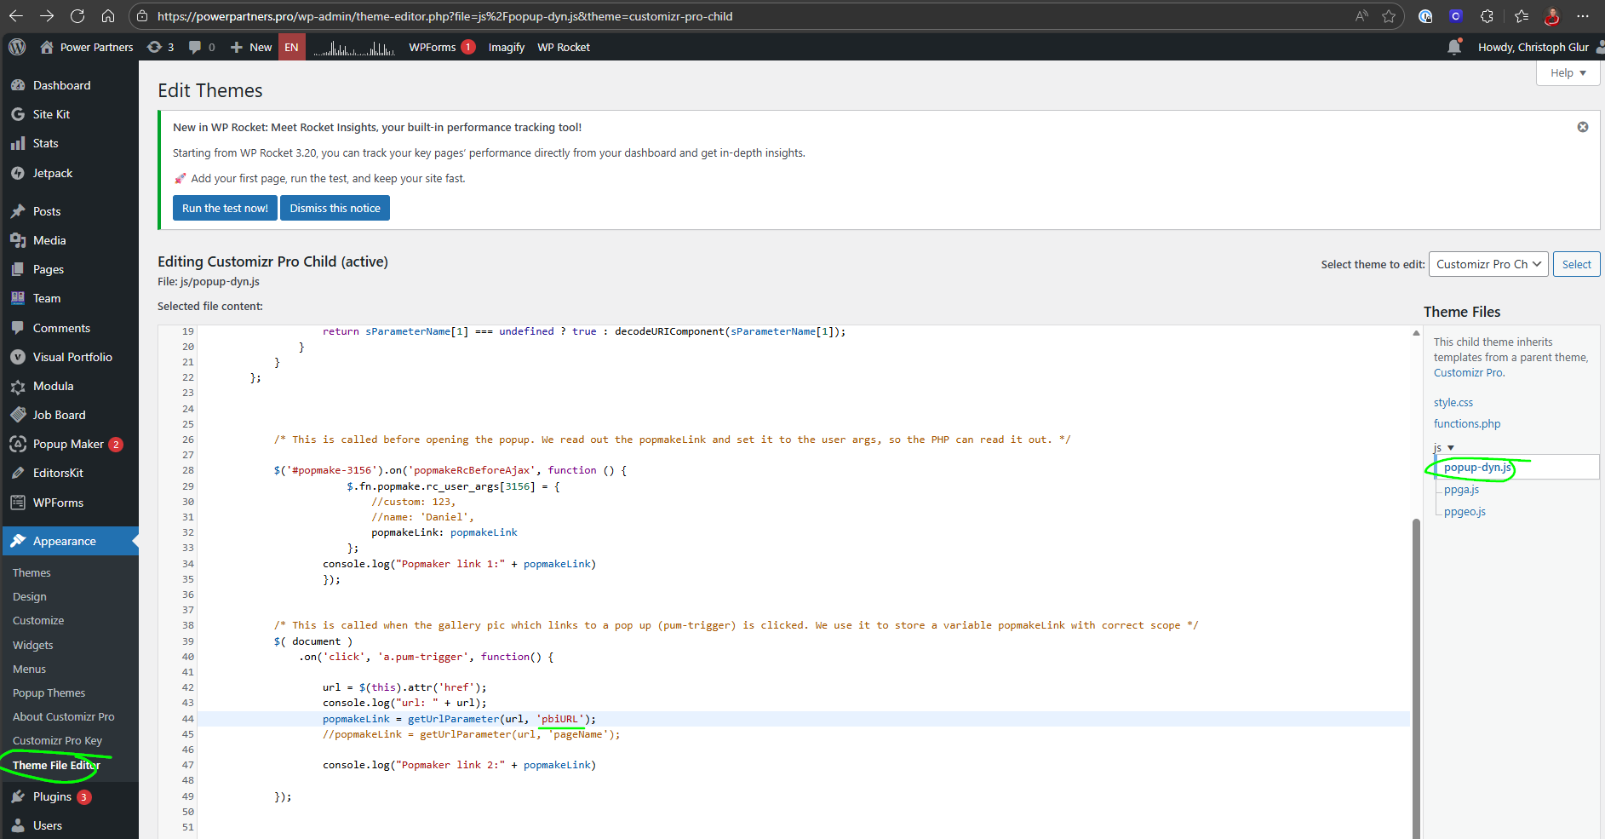1605x839 pixels.
Task: Open the EN language switcher
Action: [292, 47]
